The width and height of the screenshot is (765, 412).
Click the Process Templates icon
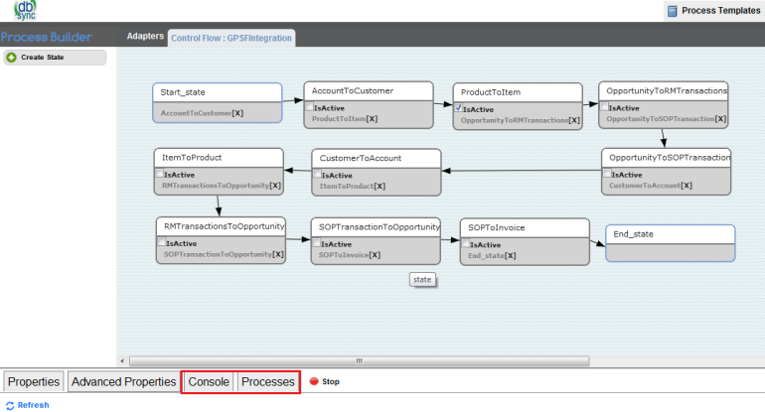coord(673,11)
